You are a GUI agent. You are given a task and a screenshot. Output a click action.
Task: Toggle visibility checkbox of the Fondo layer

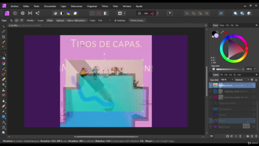pyautogui.click(x=254, y=86)
